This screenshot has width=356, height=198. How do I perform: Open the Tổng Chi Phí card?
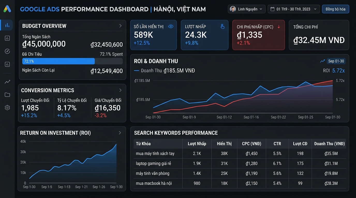319,35
